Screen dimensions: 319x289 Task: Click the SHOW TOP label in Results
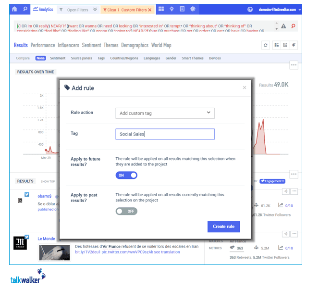click(48, 181)
